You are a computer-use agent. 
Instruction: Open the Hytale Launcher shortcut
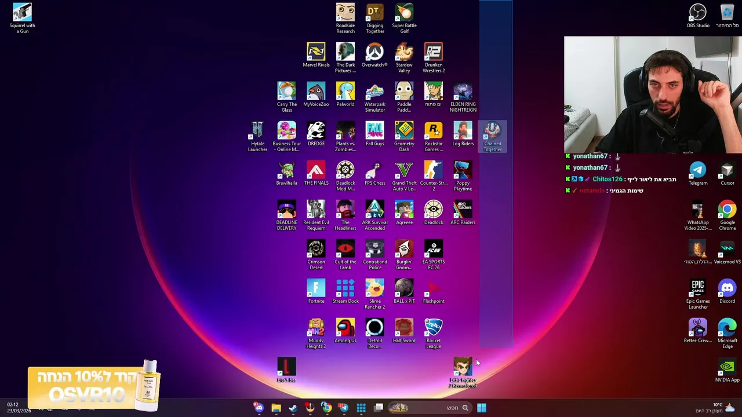tap(257, 137)
